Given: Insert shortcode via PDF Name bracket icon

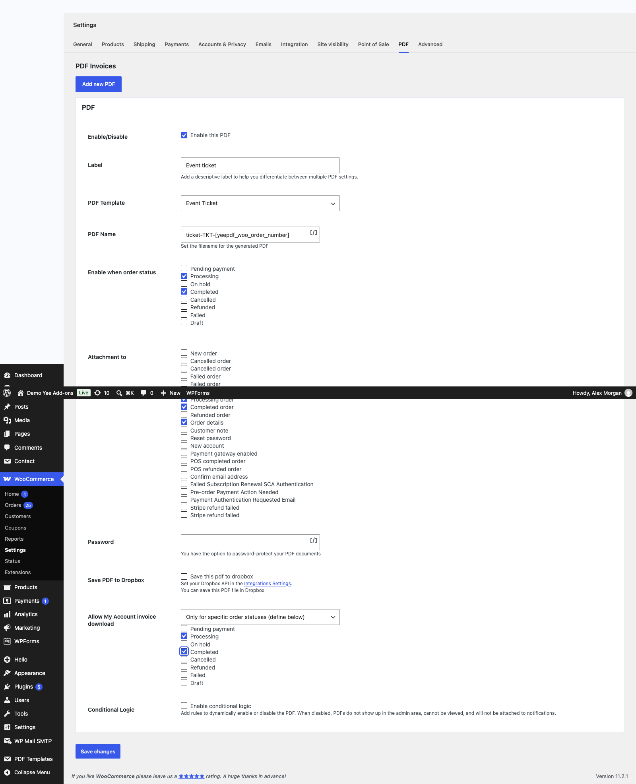Looking at the screenshot, I should pos(314,233).
